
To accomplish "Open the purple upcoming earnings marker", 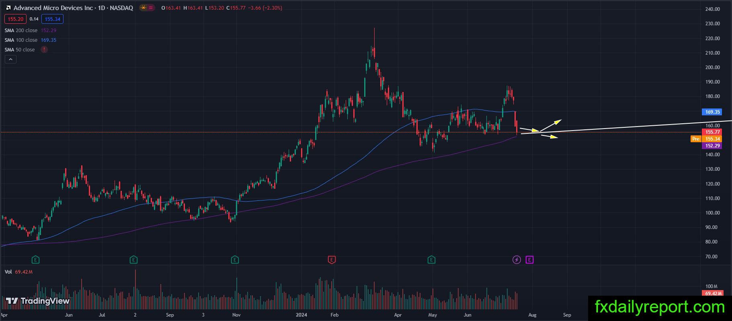I will tap(529, 260).
